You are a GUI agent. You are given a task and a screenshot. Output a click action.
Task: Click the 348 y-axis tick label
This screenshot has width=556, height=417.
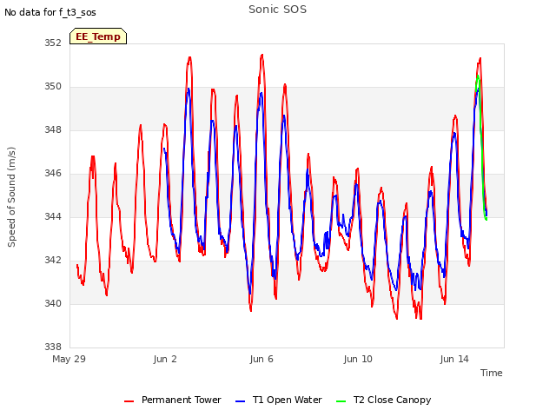[53, 129]
